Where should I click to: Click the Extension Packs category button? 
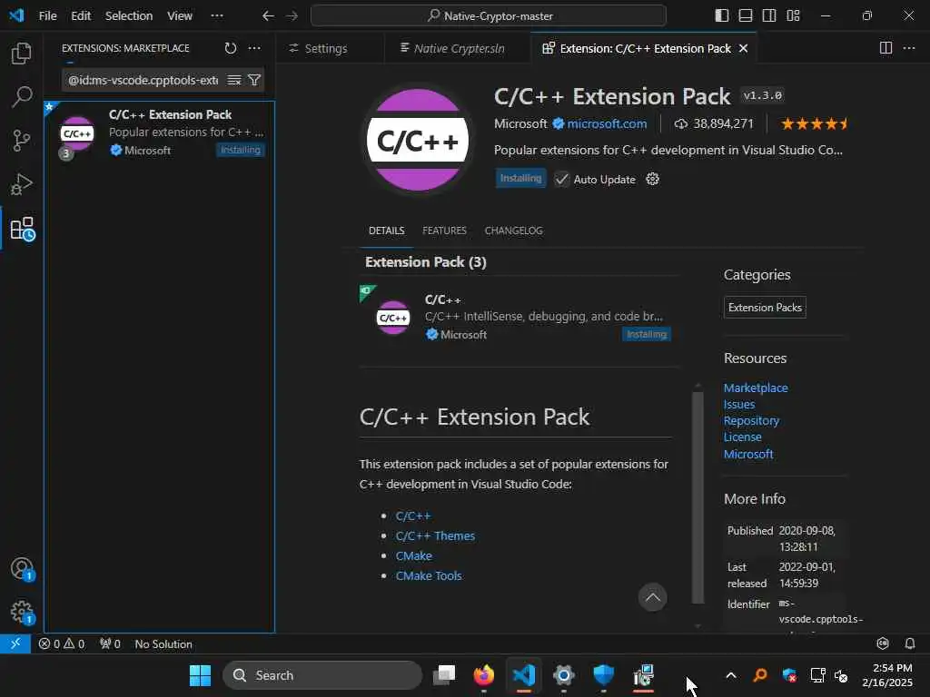pos(765,308)
